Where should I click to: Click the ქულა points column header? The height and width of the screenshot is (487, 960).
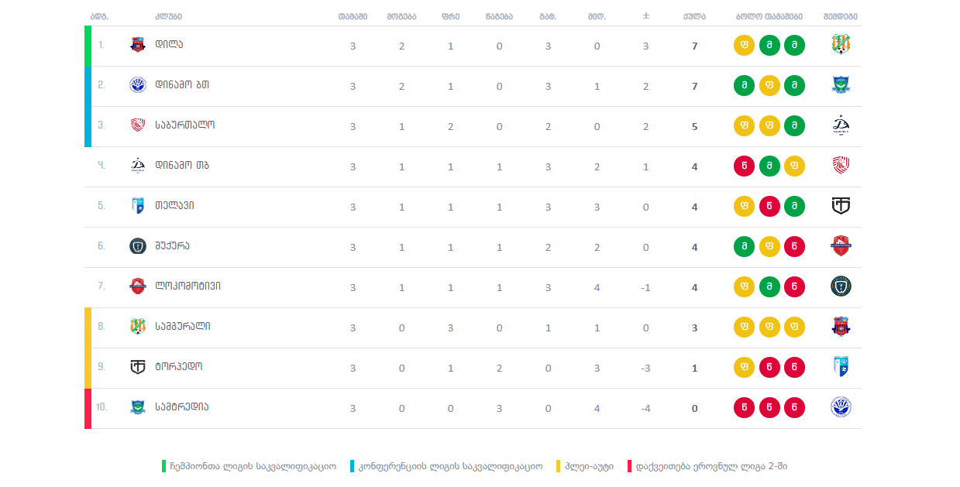click(694, 16)
